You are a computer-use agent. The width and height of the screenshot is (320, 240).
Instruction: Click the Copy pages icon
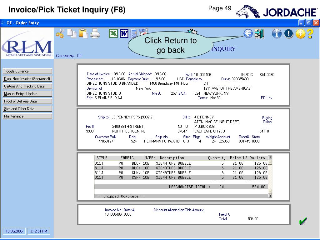pyautogui.click(x=72, y=33)
